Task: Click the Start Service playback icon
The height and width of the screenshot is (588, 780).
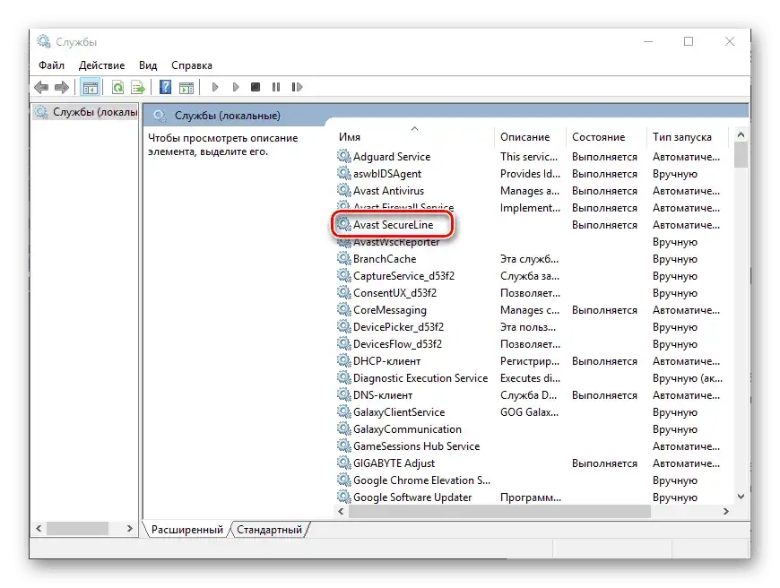Action: click(x=215, y=87)
